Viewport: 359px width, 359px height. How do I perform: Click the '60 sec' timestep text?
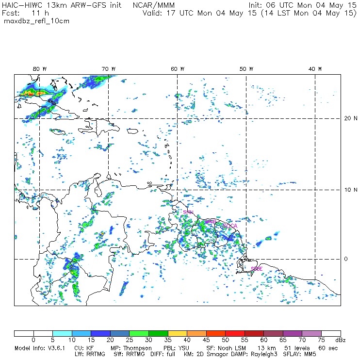[x=328, y=348]
